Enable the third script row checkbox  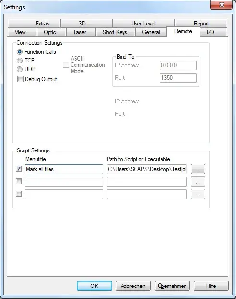(x=19, y=194)
